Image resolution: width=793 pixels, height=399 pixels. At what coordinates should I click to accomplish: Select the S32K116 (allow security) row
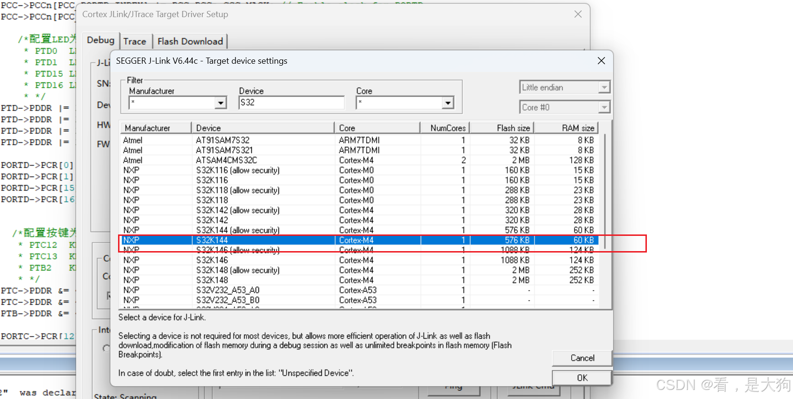(359, 170)
